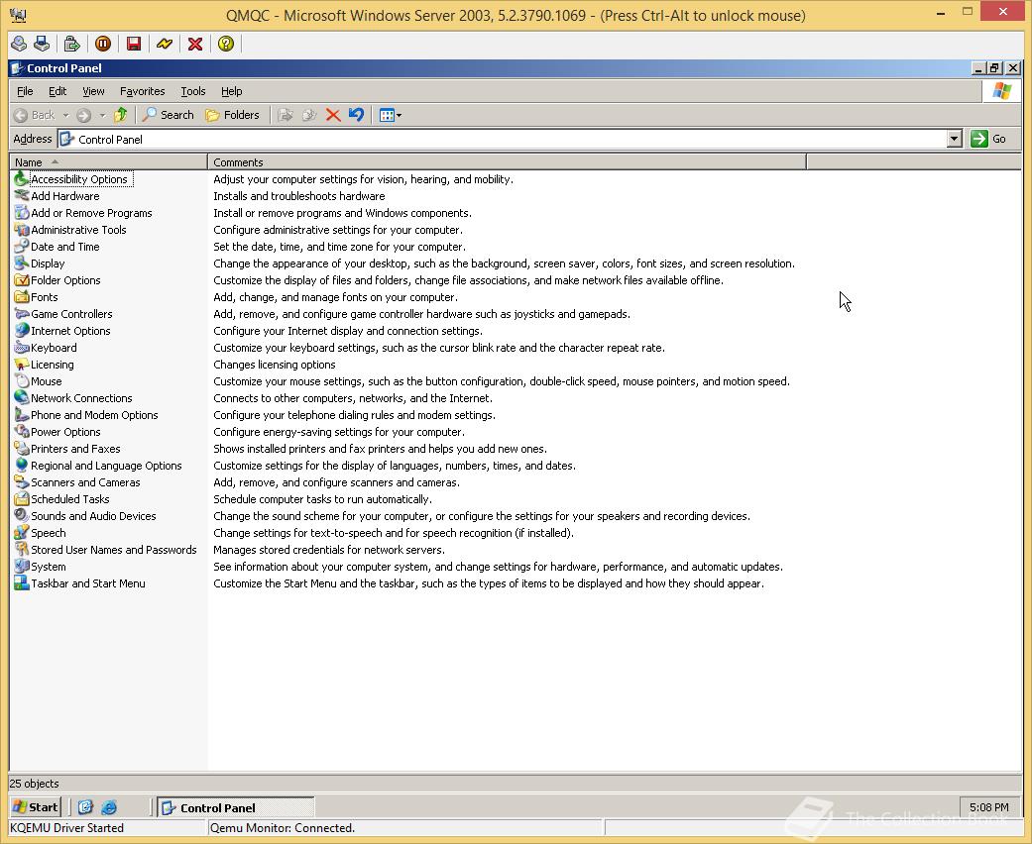Select the Keyboard icon
Screen dimensions: 1032x844
pos(21,348)
